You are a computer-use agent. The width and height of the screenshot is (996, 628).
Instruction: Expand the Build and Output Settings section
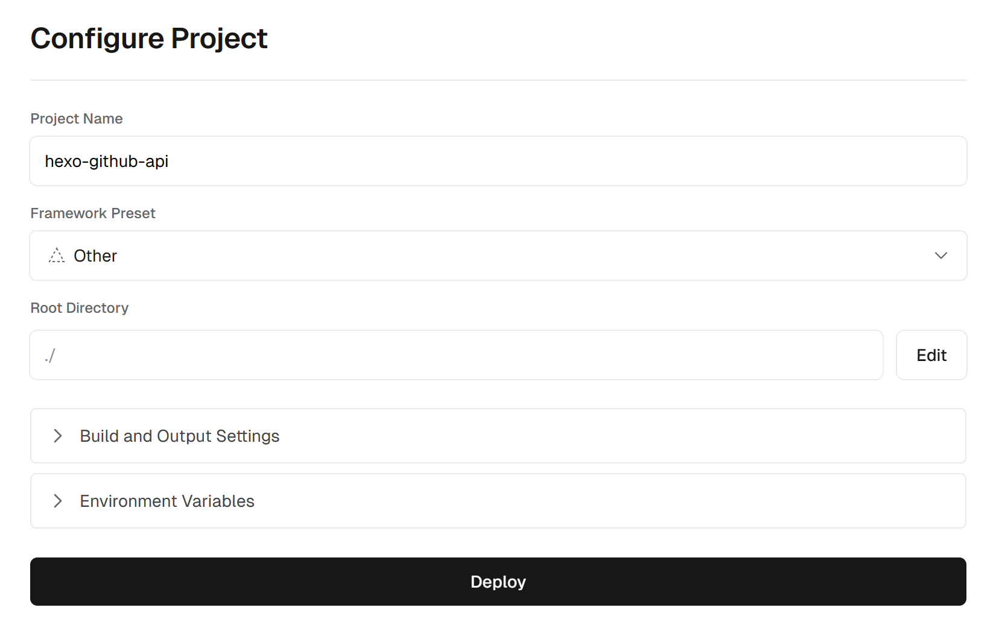[x=498, y=436]
